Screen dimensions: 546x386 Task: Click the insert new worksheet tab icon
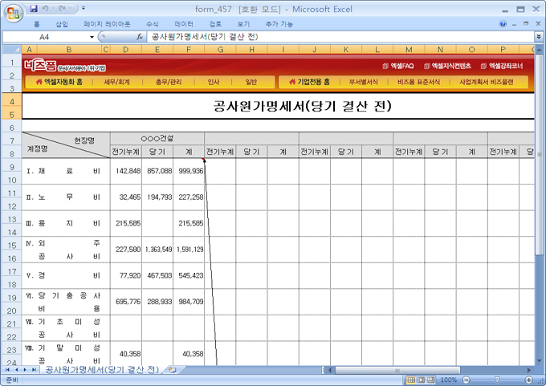click(171, 370)
